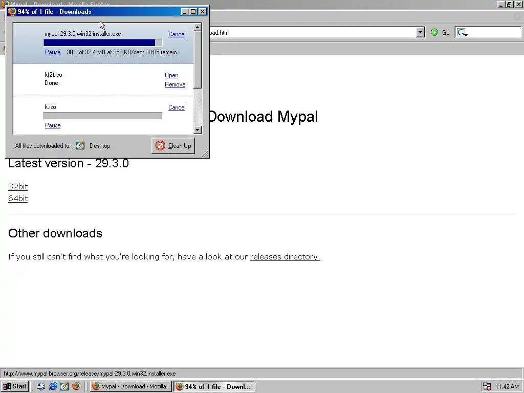Click the All files downloaded to label
Screen dimensions: 524x393
(43, 146)
